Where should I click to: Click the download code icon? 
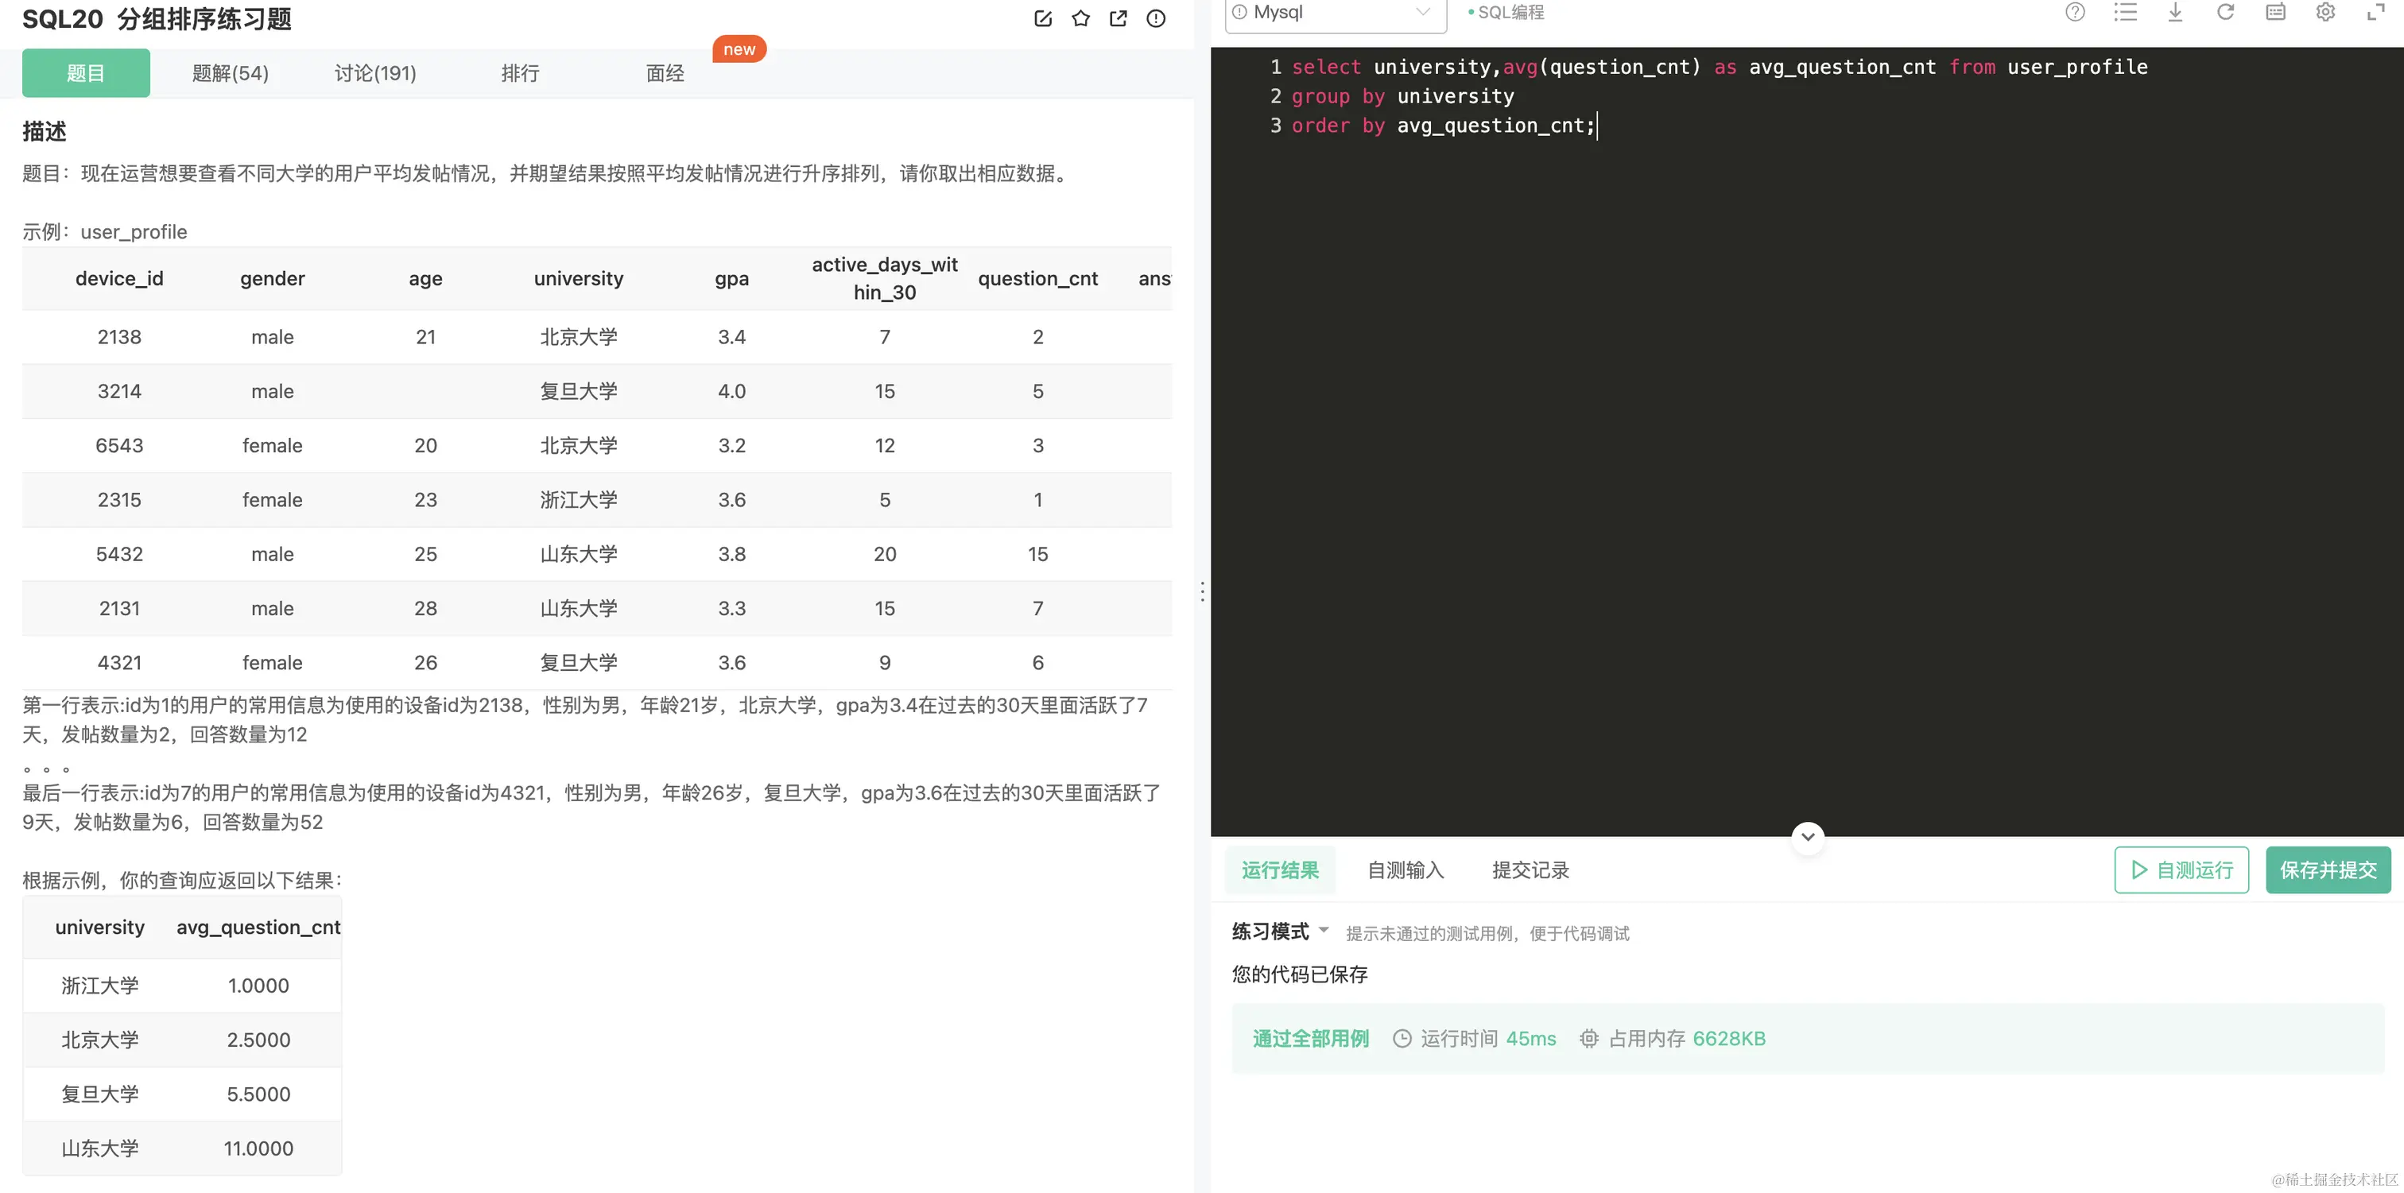[2175, 12]
